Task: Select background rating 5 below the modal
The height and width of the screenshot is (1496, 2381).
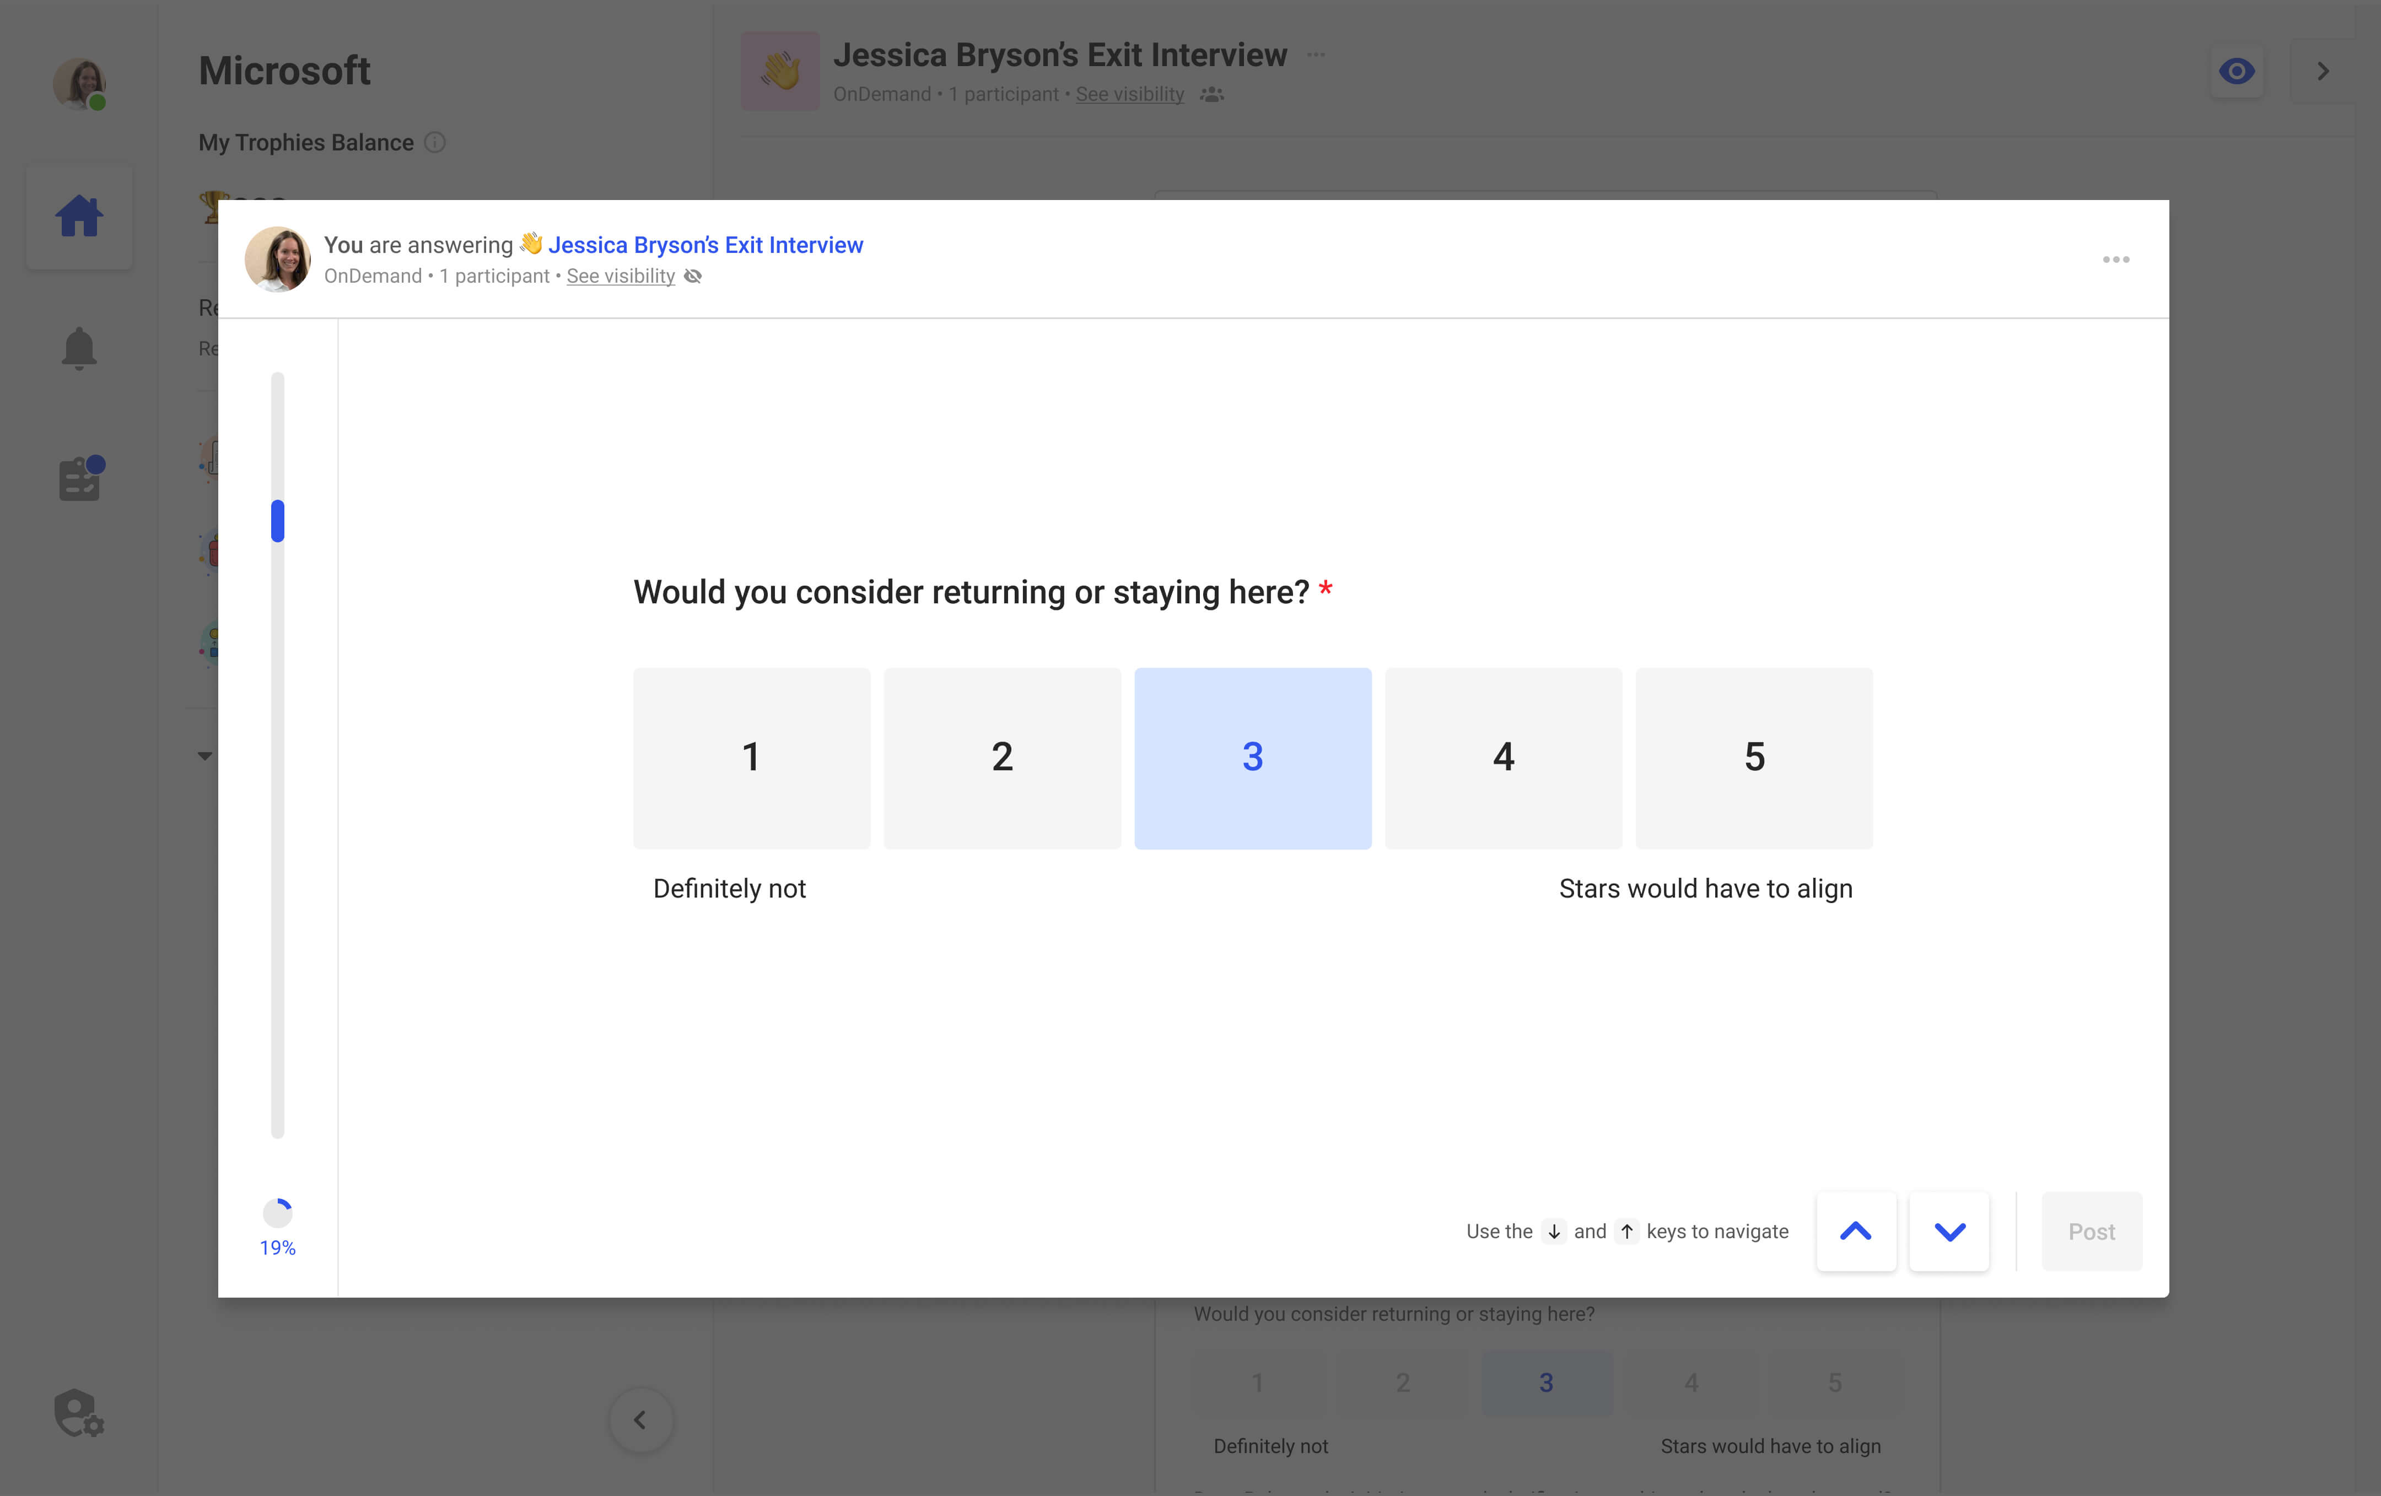Action: [1835, 1382]
